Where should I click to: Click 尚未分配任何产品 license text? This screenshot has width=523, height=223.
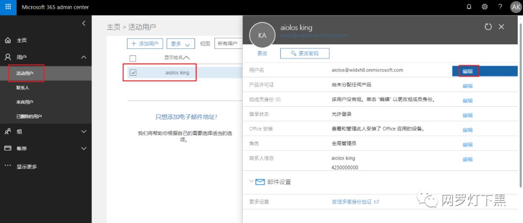(x=352, y=85)
